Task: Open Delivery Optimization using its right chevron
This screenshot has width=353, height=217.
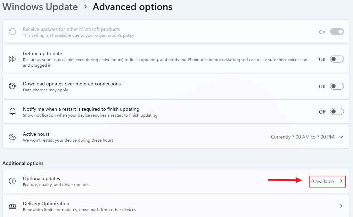Action: tap(341, 206)
